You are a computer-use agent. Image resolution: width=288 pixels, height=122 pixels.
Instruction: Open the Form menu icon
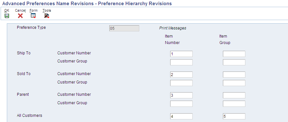tap(33, 16)
